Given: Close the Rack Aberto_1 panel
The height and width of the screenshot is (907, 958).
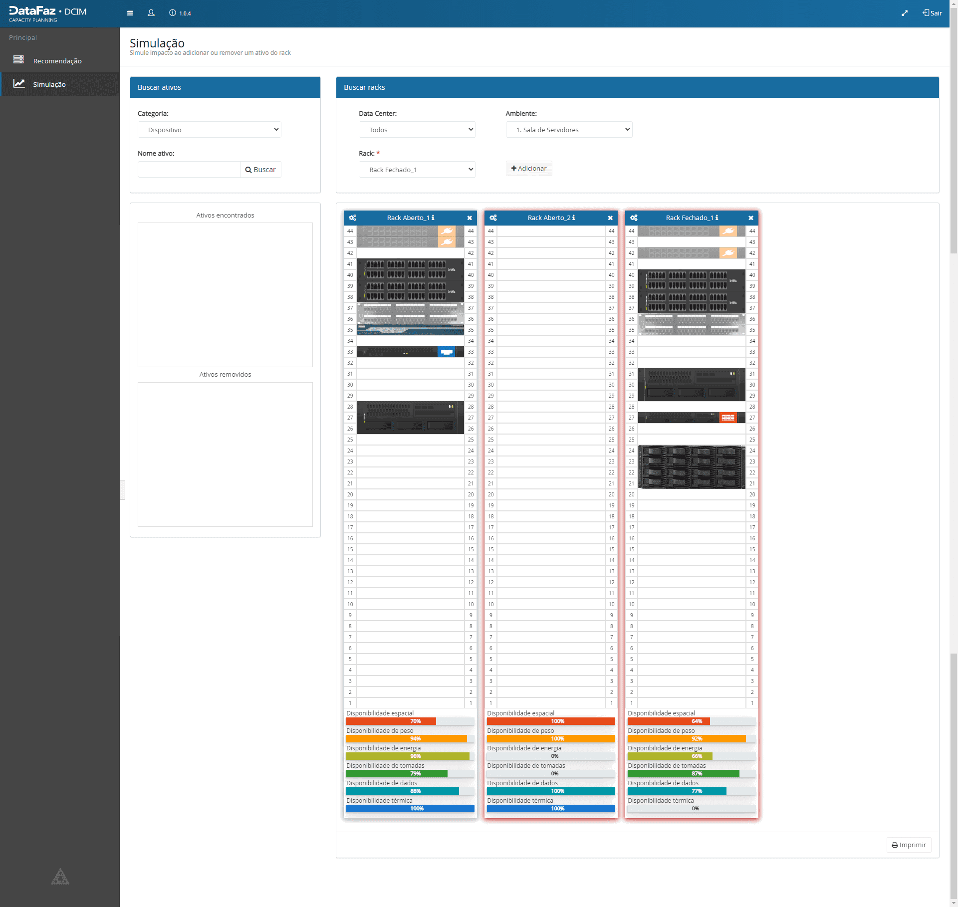Looking at the screenshot, I should [470, 218].
